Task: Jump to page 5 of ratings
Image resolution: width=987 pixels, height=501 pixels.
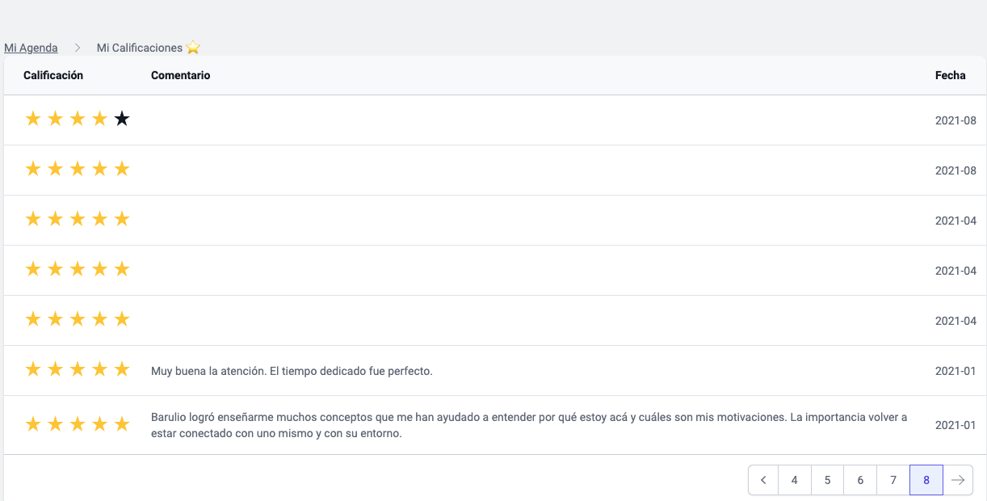Action: 828,480
